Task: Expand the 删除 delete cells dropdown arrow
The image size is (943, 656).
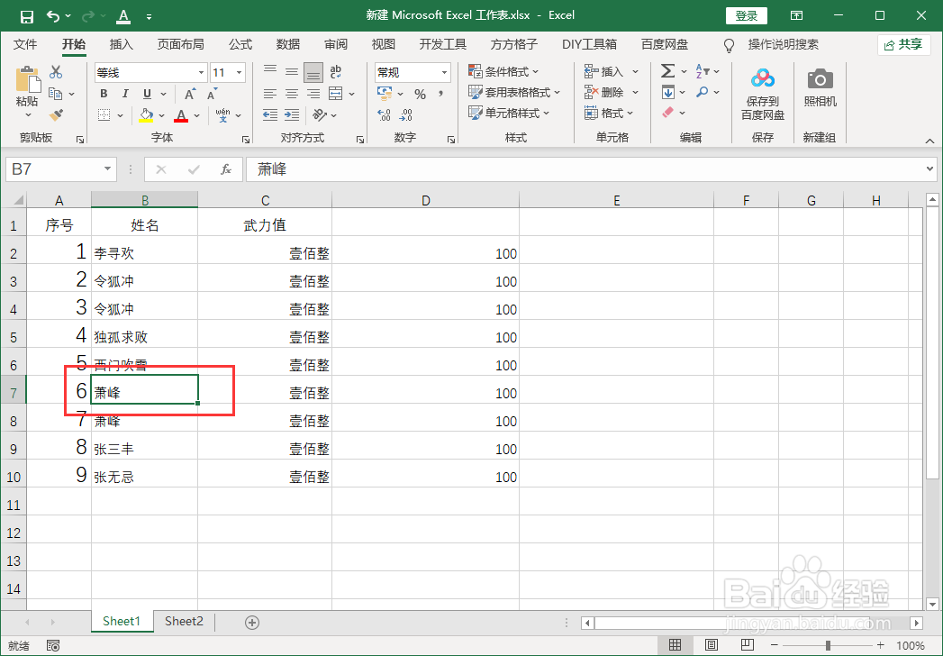Action: tap(635, 92)
